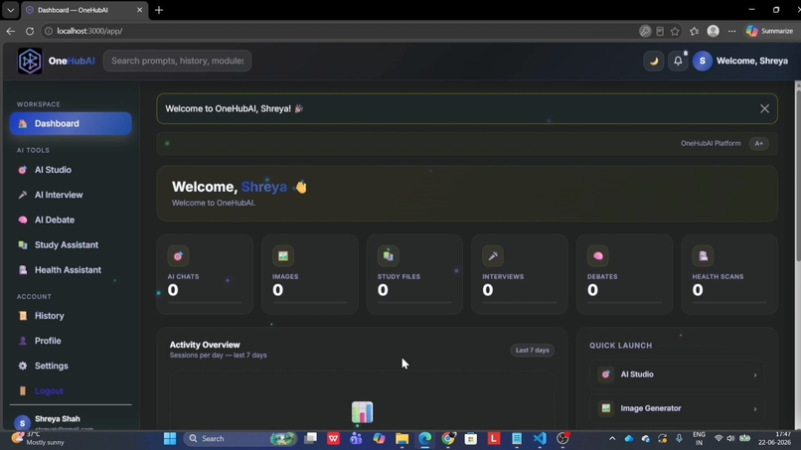The width and height of the screenshot is (801, 450).
Task: Launch AI Studio from Quick Launch
Action: (677, 375)
